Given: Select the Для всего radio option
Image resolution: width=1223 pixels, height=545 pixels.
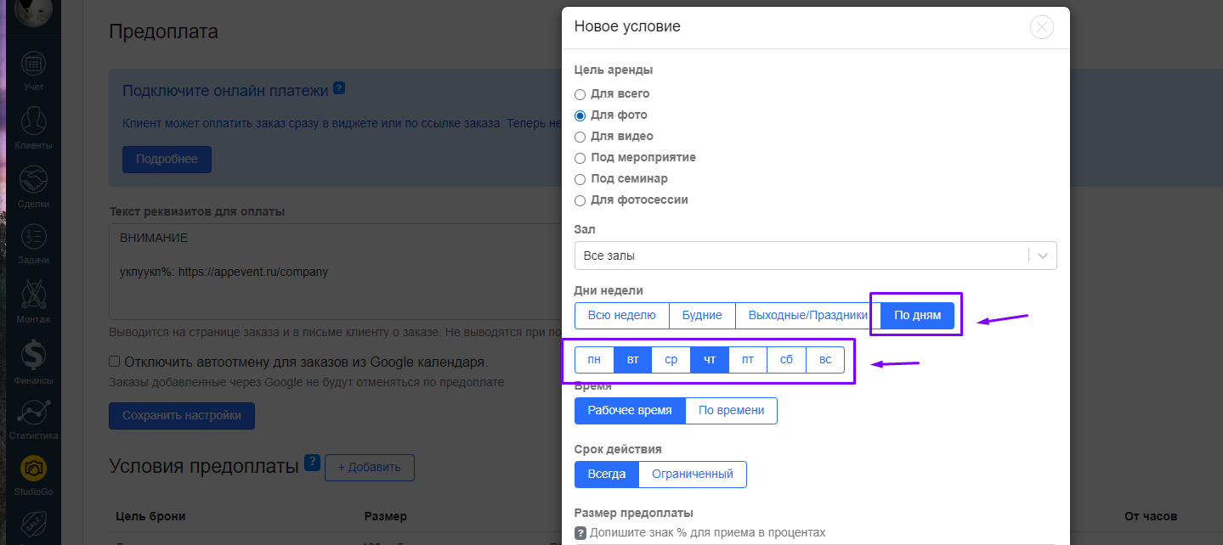Looking at the screenshot, I should point(580,94).
